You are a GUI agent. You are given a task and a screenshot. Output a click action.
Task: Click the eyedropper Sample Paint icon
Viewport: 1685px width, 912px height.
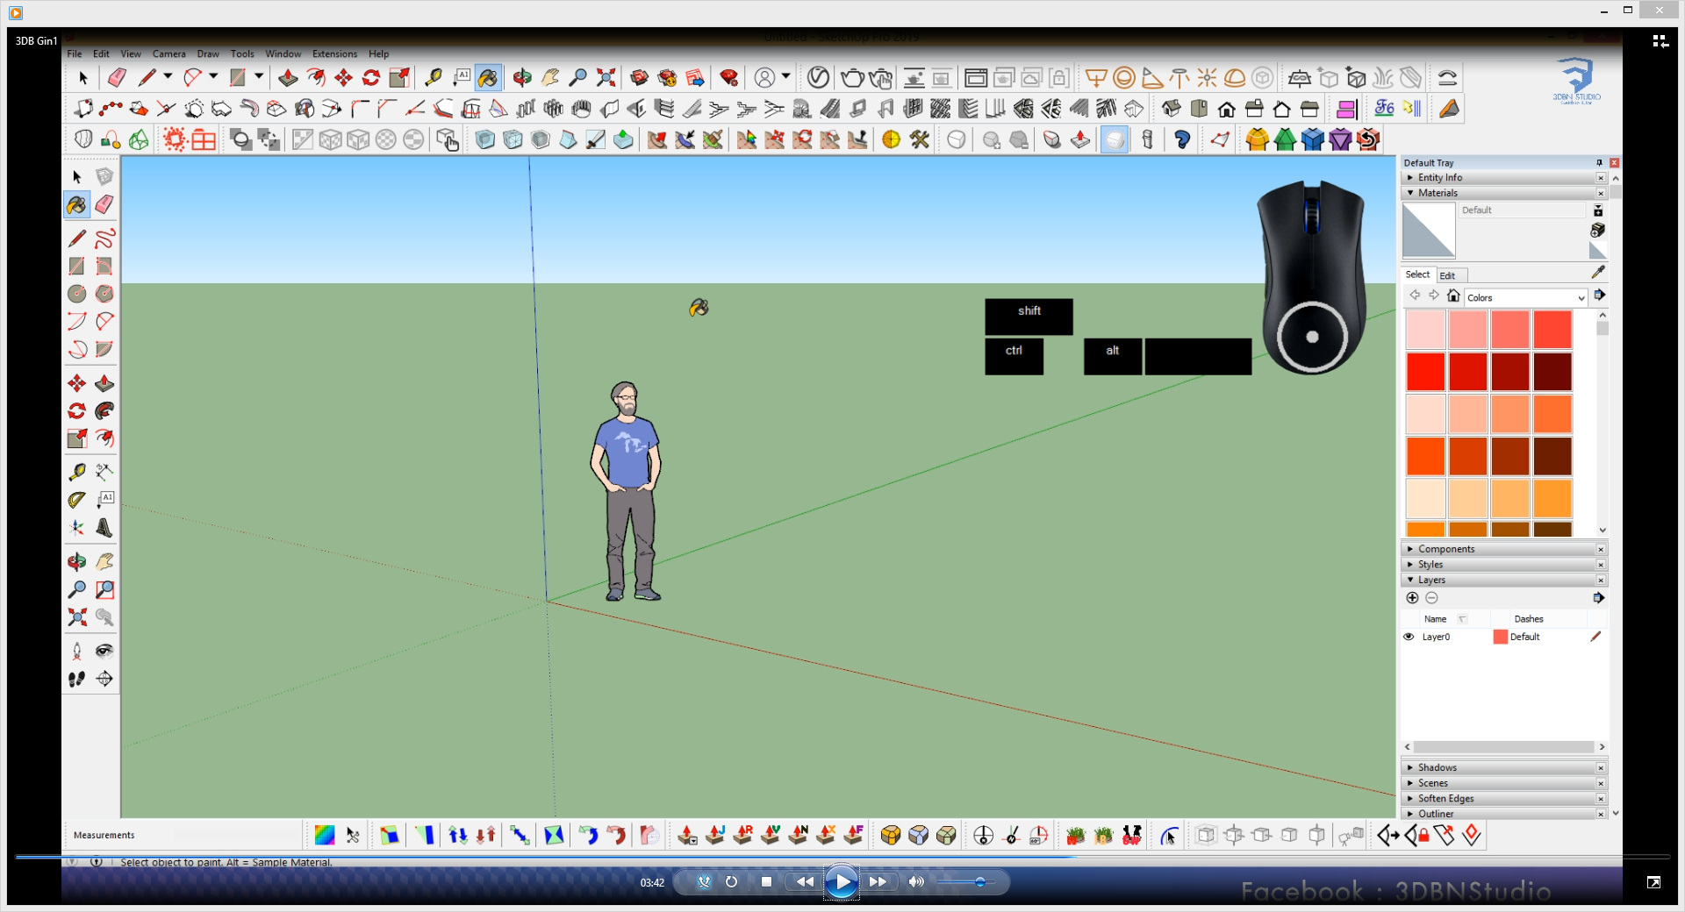(1598, 273)
